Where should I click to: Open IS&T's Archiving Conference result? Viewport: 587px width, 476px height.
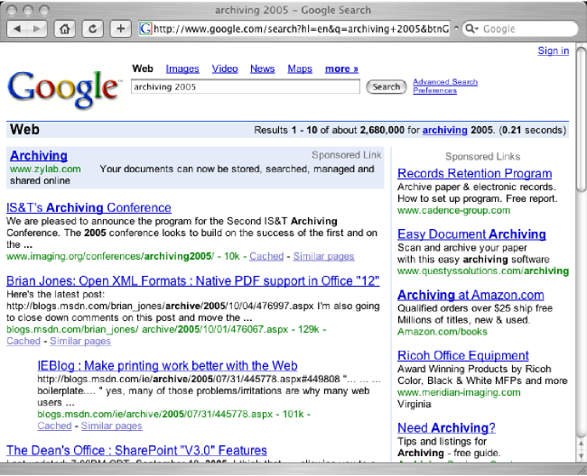[x=89, y=207]
